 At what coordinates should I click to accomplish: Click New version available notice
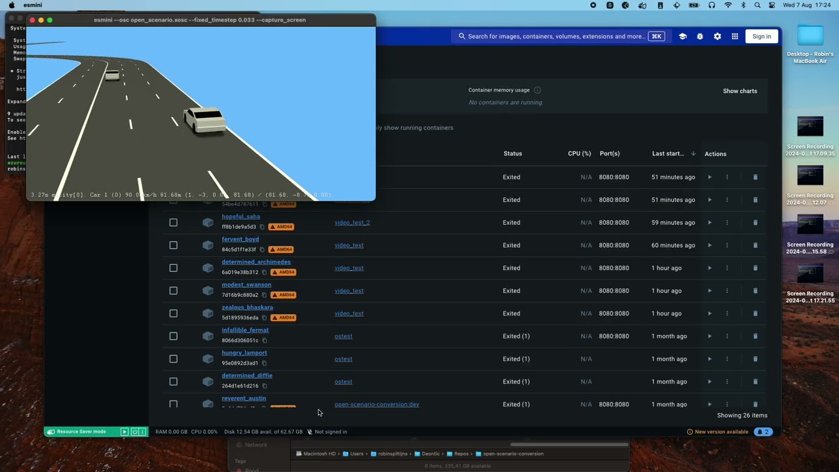pos(717,432)
